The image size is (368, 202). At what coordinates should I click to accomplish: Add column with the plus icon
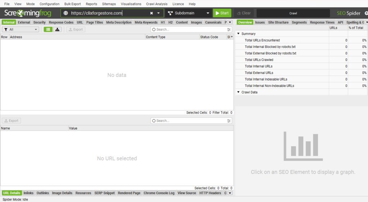pyautogui.click(x=232, y=37)
